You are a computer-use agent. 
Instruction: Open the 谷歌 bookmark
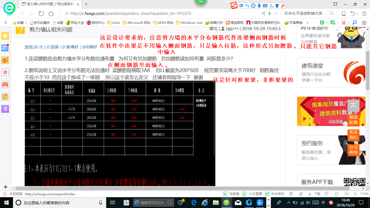pyautogui.click(x=58, y=23)
